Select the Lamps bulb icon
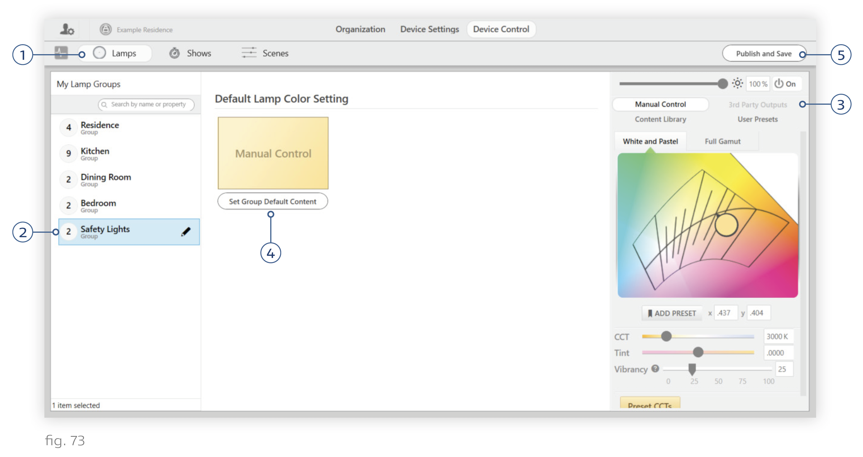 [99, 53]
